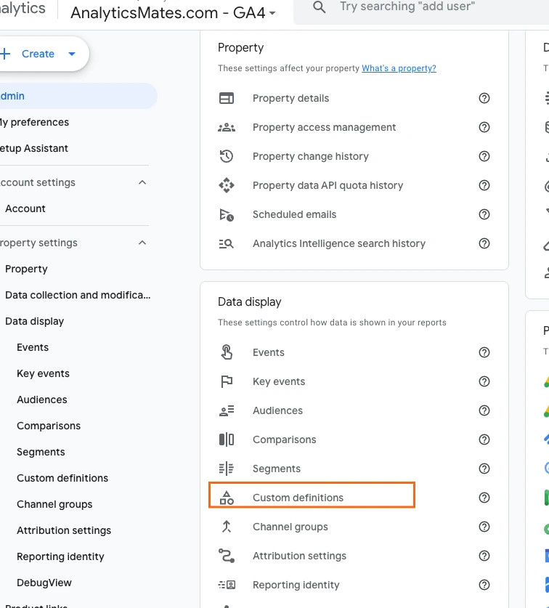
Task: Click the Property change history clock icon
Action: (x=227, y=156)
